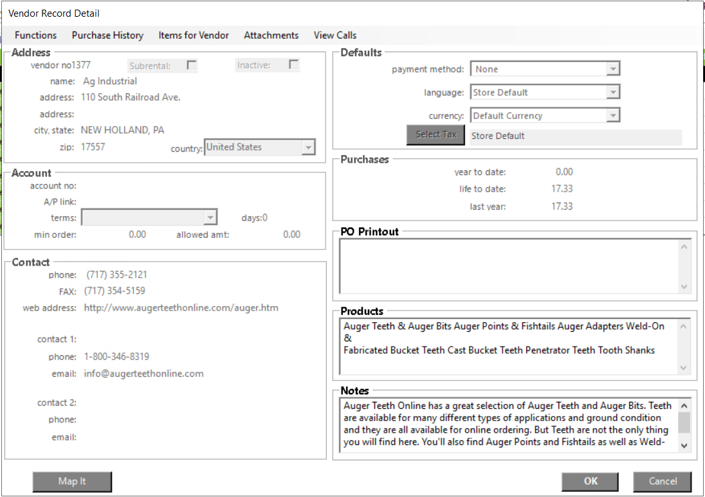Viewport: 705px width, 497px height.
Task: Switch to Purchase History
Action: pos(107,35)
